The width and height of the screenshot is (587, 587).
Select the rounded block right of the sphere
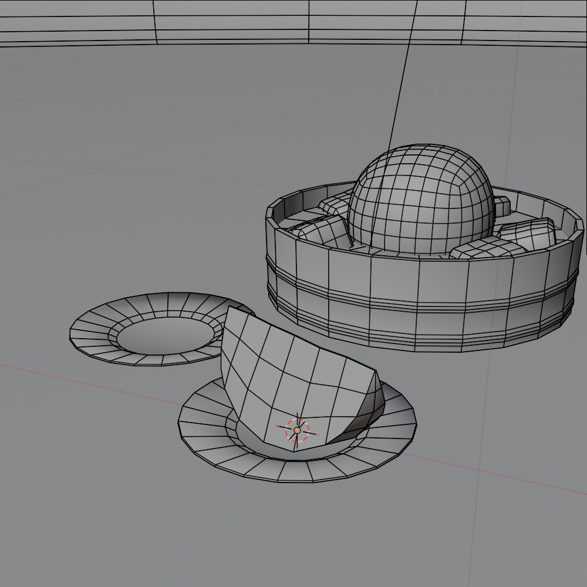pyautogui.click(x=528, y=233)
